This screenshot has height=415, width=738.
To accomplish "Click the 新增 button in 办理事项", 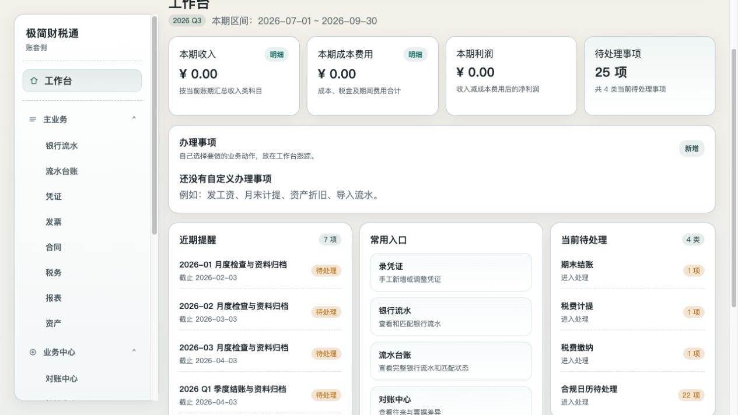I will [691, 149].
